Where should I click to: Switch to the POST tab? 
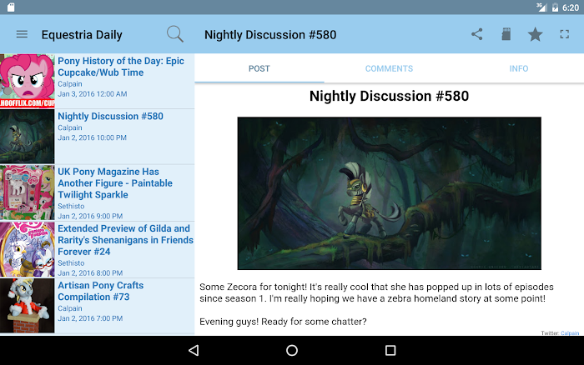tap(259, 68)
